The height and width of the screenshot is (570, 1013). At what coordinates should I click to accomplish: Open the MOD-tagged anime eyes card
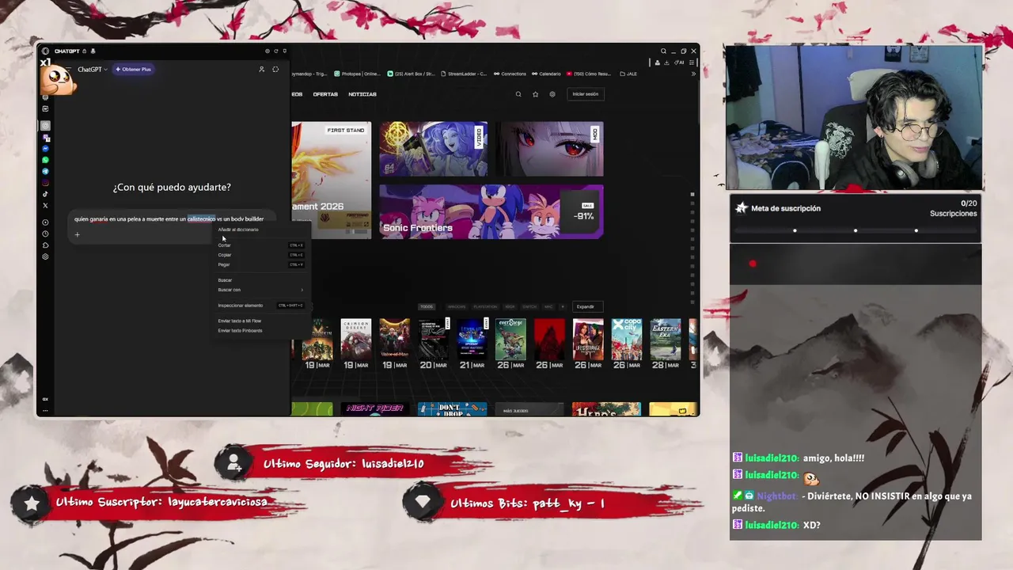click(x=550, y=149)
